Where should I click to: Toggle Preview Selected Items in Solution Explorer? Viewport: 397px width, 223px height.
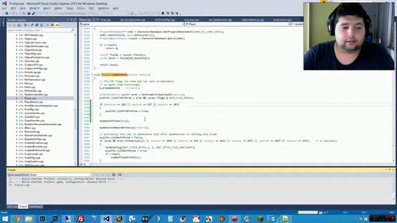click(57, 25)
